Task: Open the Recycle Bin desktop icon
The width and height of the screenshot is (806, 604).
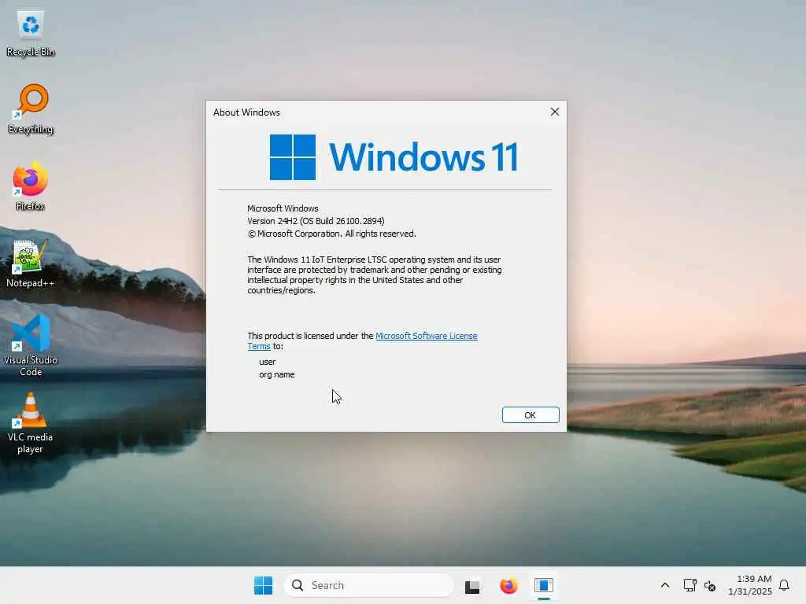Action: (x=31, y=33)
